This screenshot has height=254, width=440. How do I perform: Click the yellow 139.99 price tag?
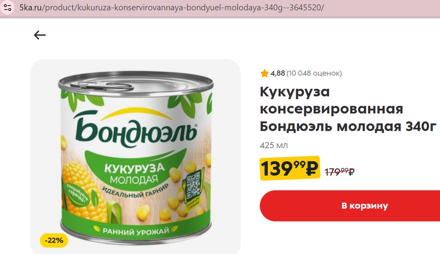(290, 168)
